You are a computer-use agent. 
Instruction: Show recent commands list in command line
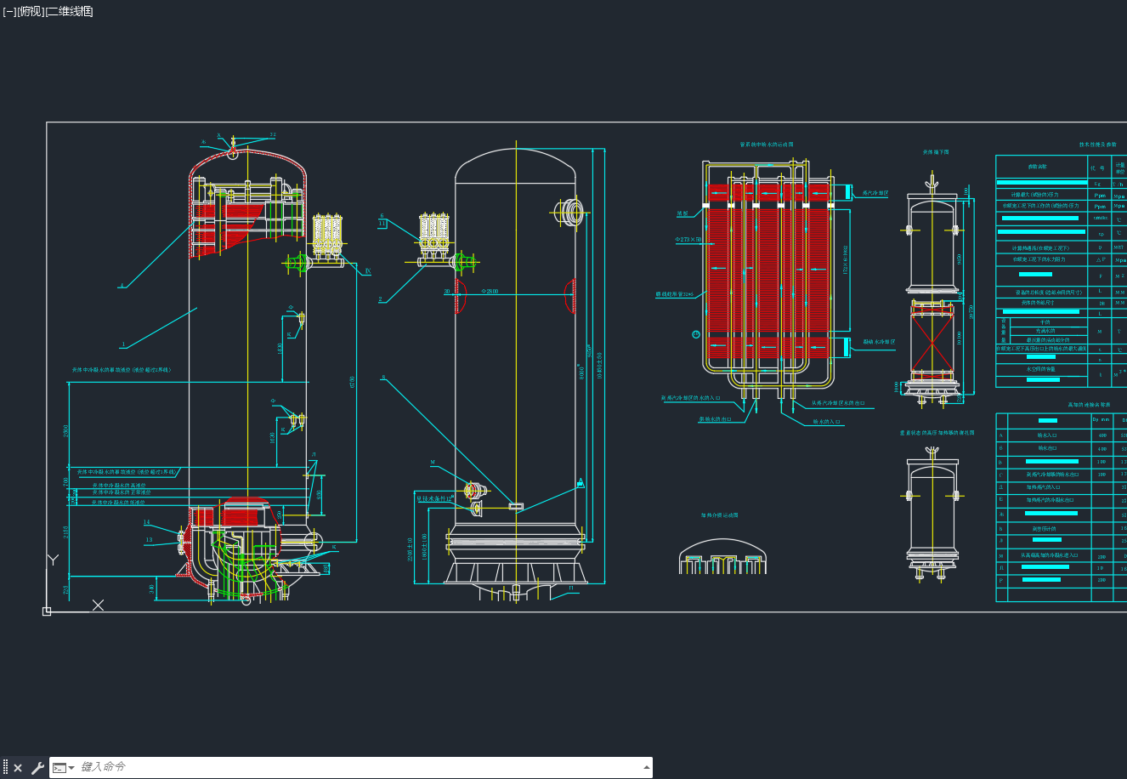[64, 768]
